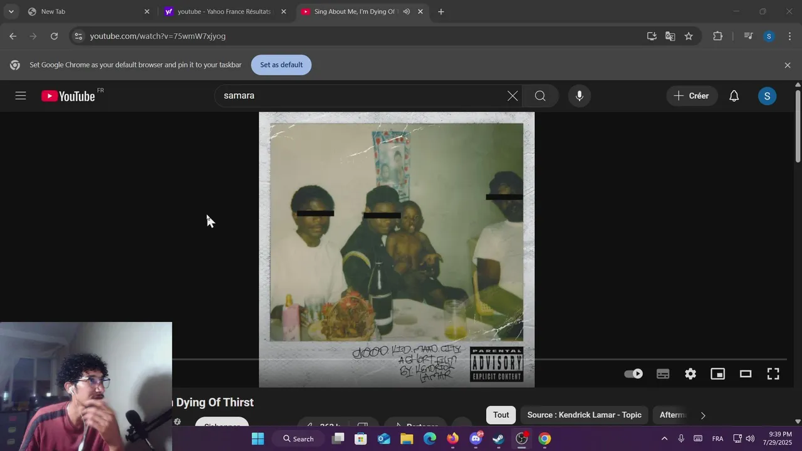The width and height of the screenshot is (802, 451).
Task: Open volume control in system tray
Action: pyautogui.click(x=750, y=438)
